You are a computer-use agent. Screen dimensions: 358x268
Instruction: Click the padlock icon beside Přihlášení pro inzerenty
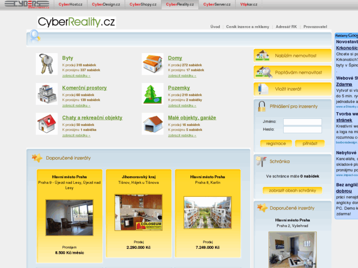pyautogui.click(x=261, y=106)
